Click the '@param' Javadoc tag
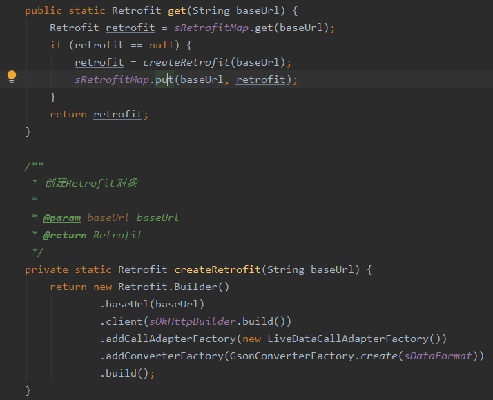 click(62, 218)
